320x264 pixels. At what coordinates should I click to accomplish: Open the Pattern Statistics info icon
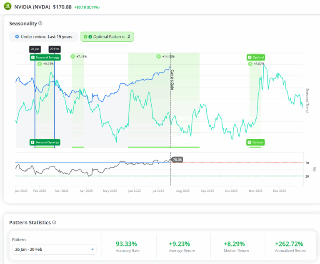(54, 222)
